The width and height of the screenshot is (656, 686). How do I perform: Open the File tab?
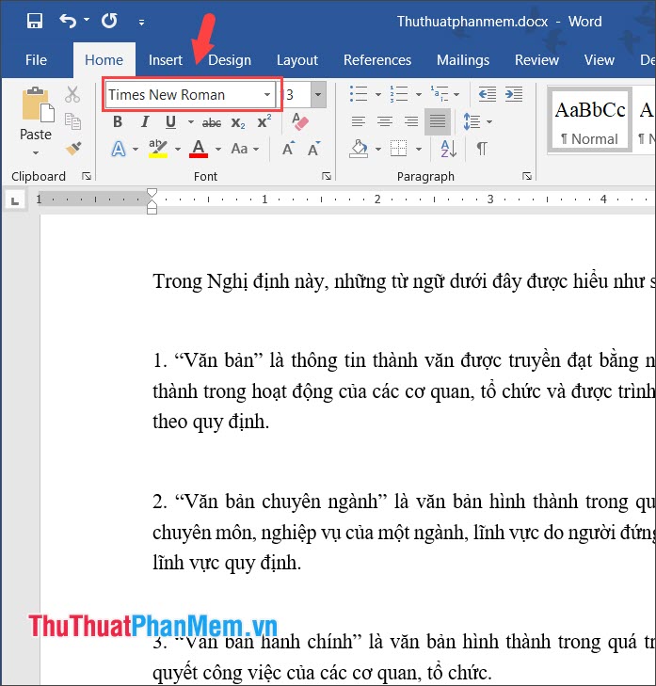[36, 60]
